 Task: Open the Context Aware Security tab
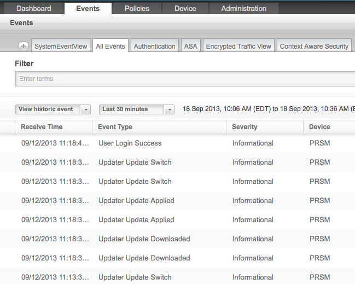(x=314, y=47)
